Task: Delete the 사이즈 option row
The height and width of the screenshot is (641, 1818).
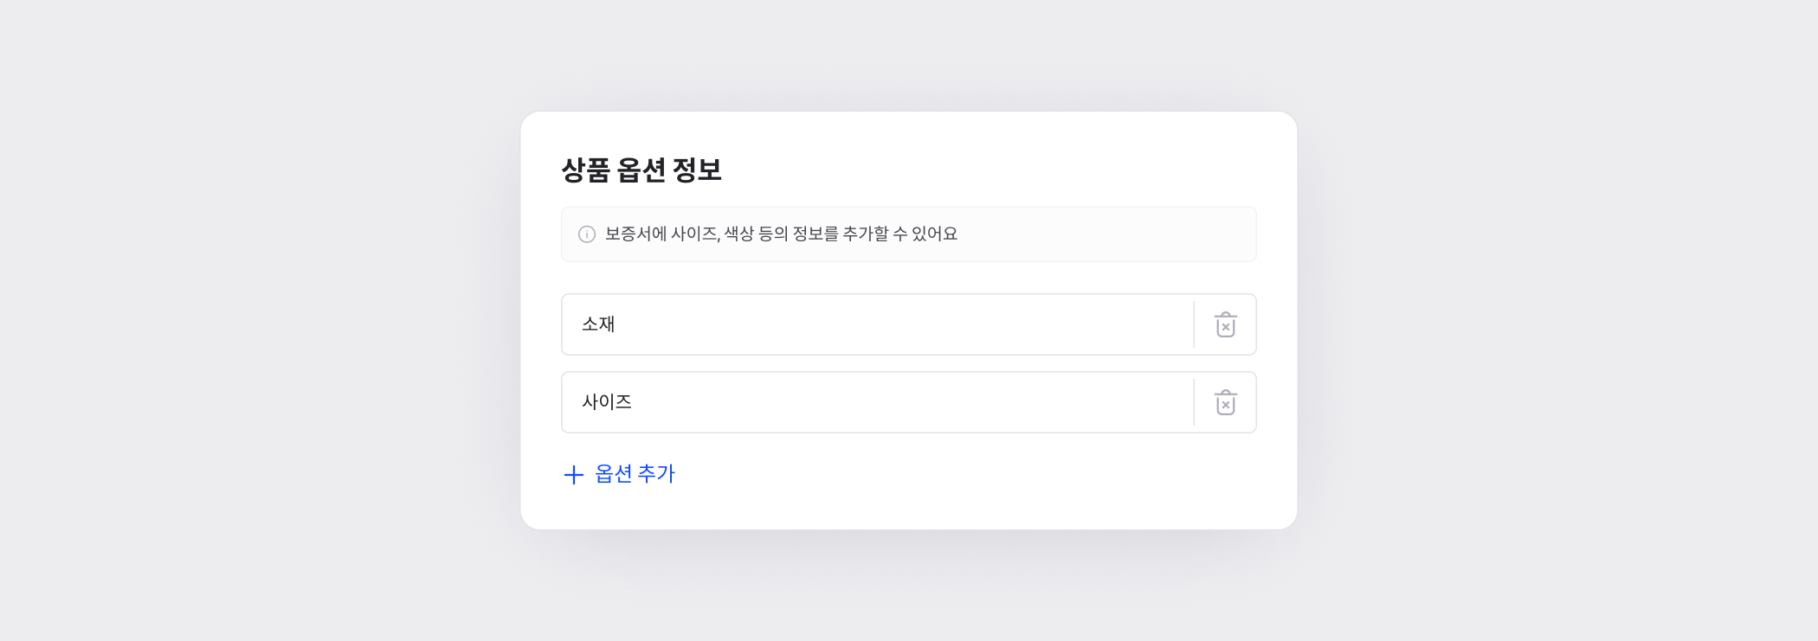Action: [1225, 403]
